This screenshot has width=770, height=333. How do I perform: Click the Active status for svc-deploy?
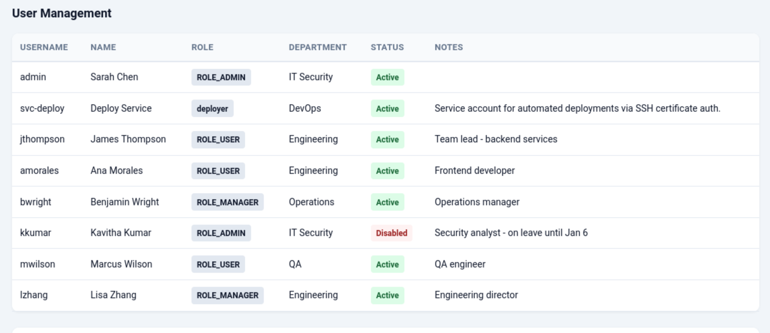coord(387,109)
